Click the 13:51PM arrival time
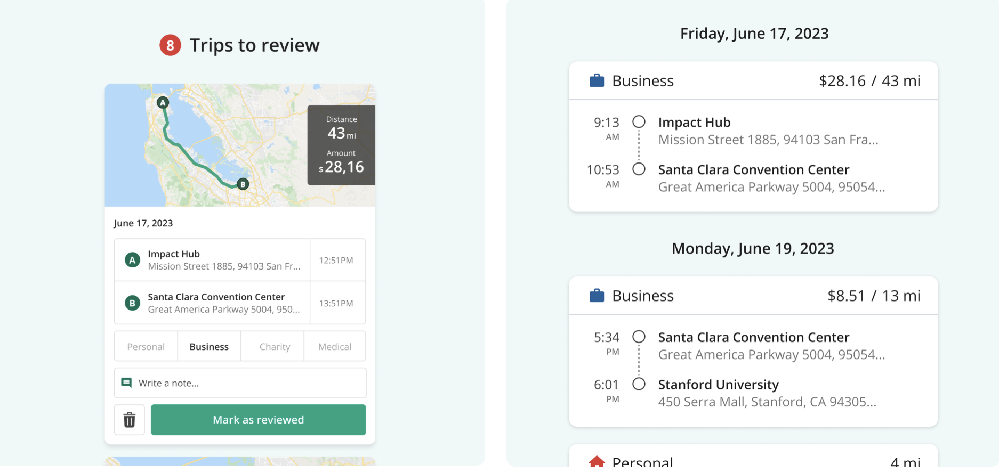The height and width of the screenshot is (472, 999). point(336,304)
